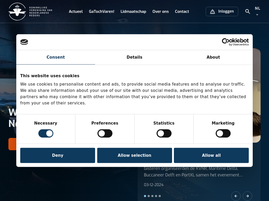The height and width of the screenshot is (201, 269).
Task: Enable the Statistics cookies switch
Action: click(x=164, y=133)
